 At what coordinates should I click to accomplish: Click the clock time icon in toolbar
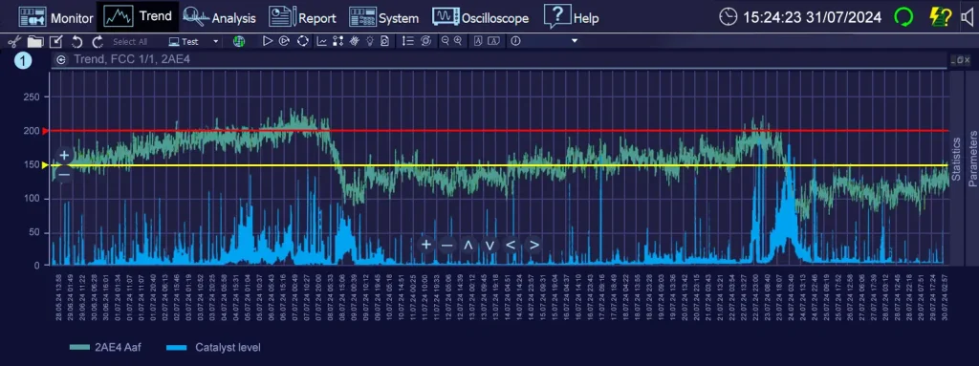(x=515, y=41)
